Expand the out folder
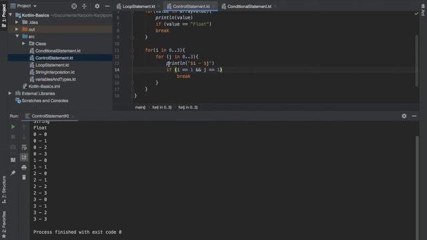 (x=17, y=29)
